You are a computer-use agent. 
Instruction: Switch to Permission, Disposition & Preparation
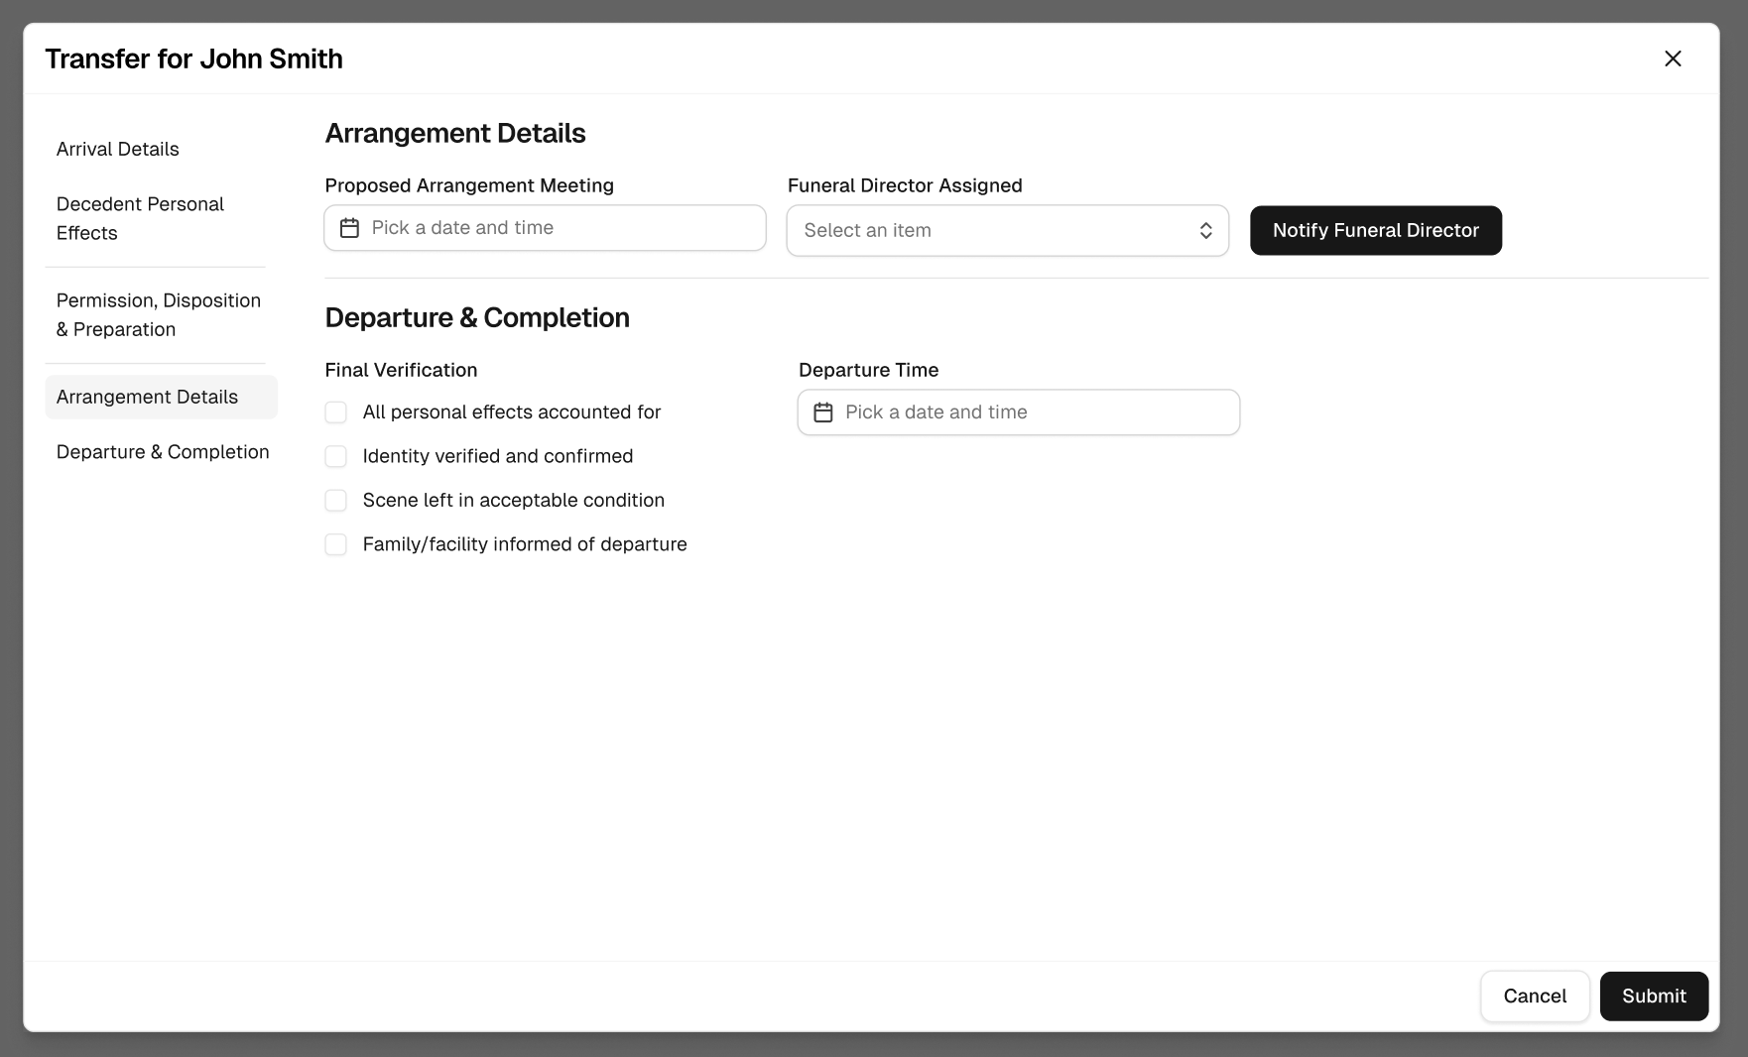click(158, 314)
